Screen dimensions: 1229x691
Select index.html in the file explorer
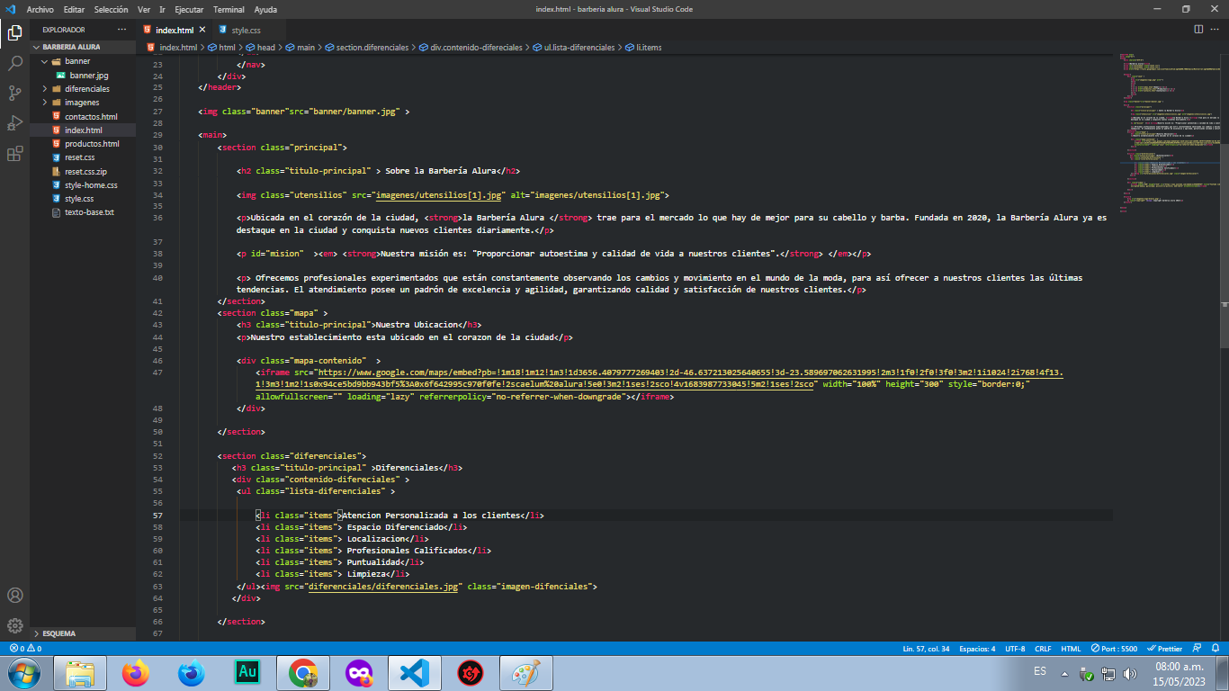(x=83, y=130)
